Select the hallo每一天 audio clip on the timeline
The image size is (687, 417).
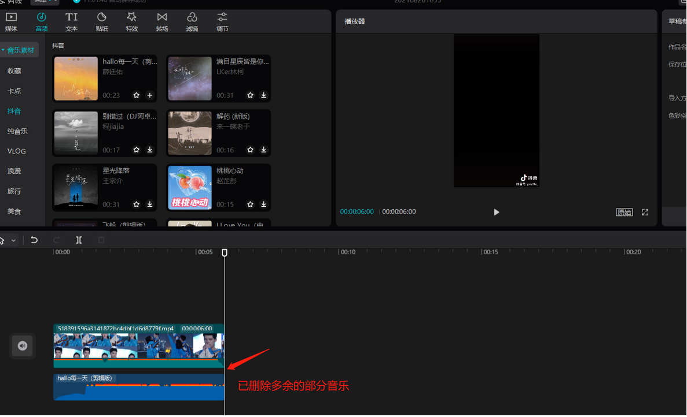tap(139, 387)
